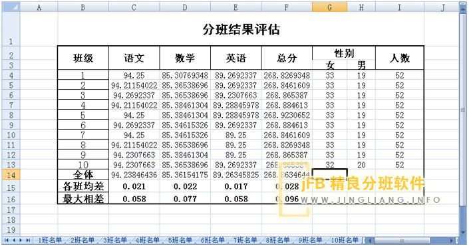469x246 pixels.
Task: Click the horizontal scrollbar thumb
Action: click(402, 240)
